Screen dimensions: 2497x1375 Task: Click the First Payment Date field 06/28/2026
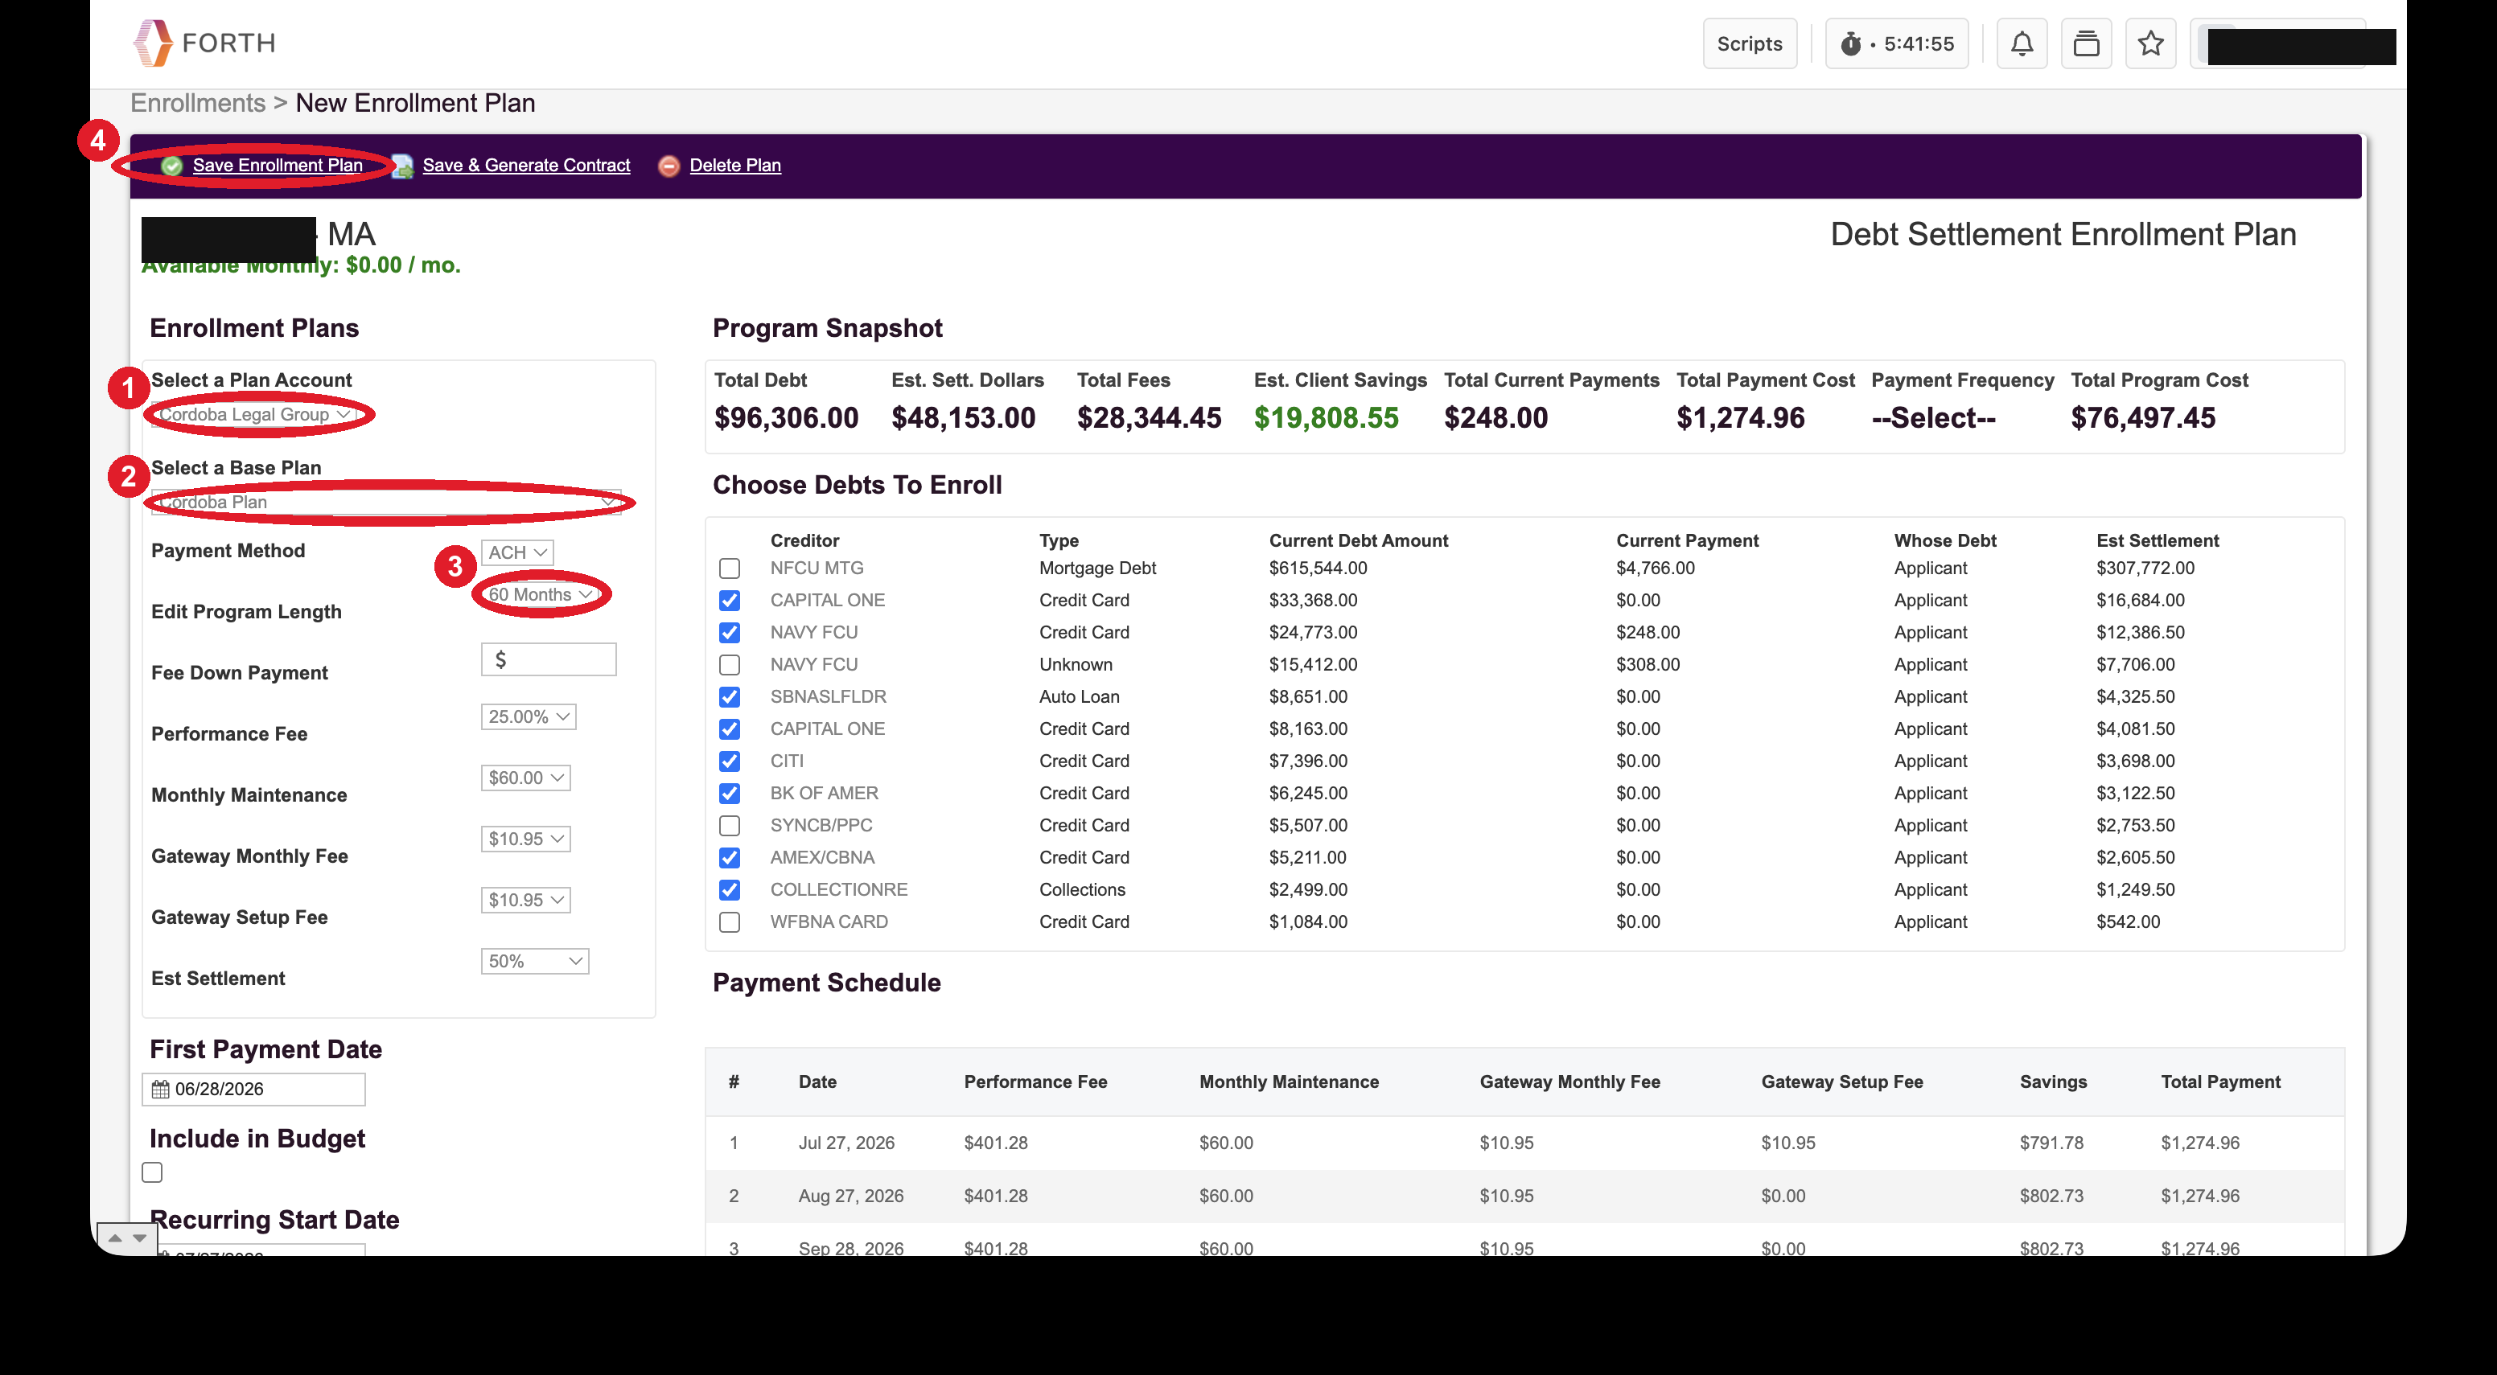click(x=254, y=1090)
